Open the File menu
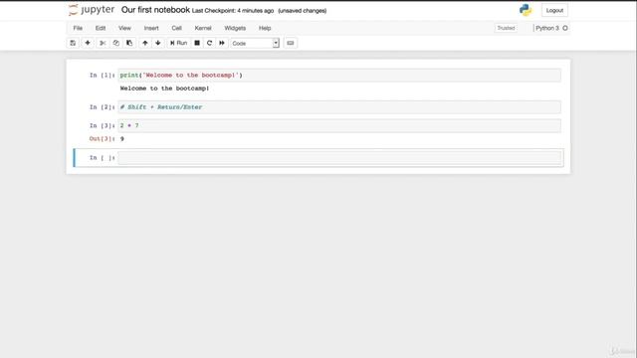This screenshot has height=358, width=637. 78,28
